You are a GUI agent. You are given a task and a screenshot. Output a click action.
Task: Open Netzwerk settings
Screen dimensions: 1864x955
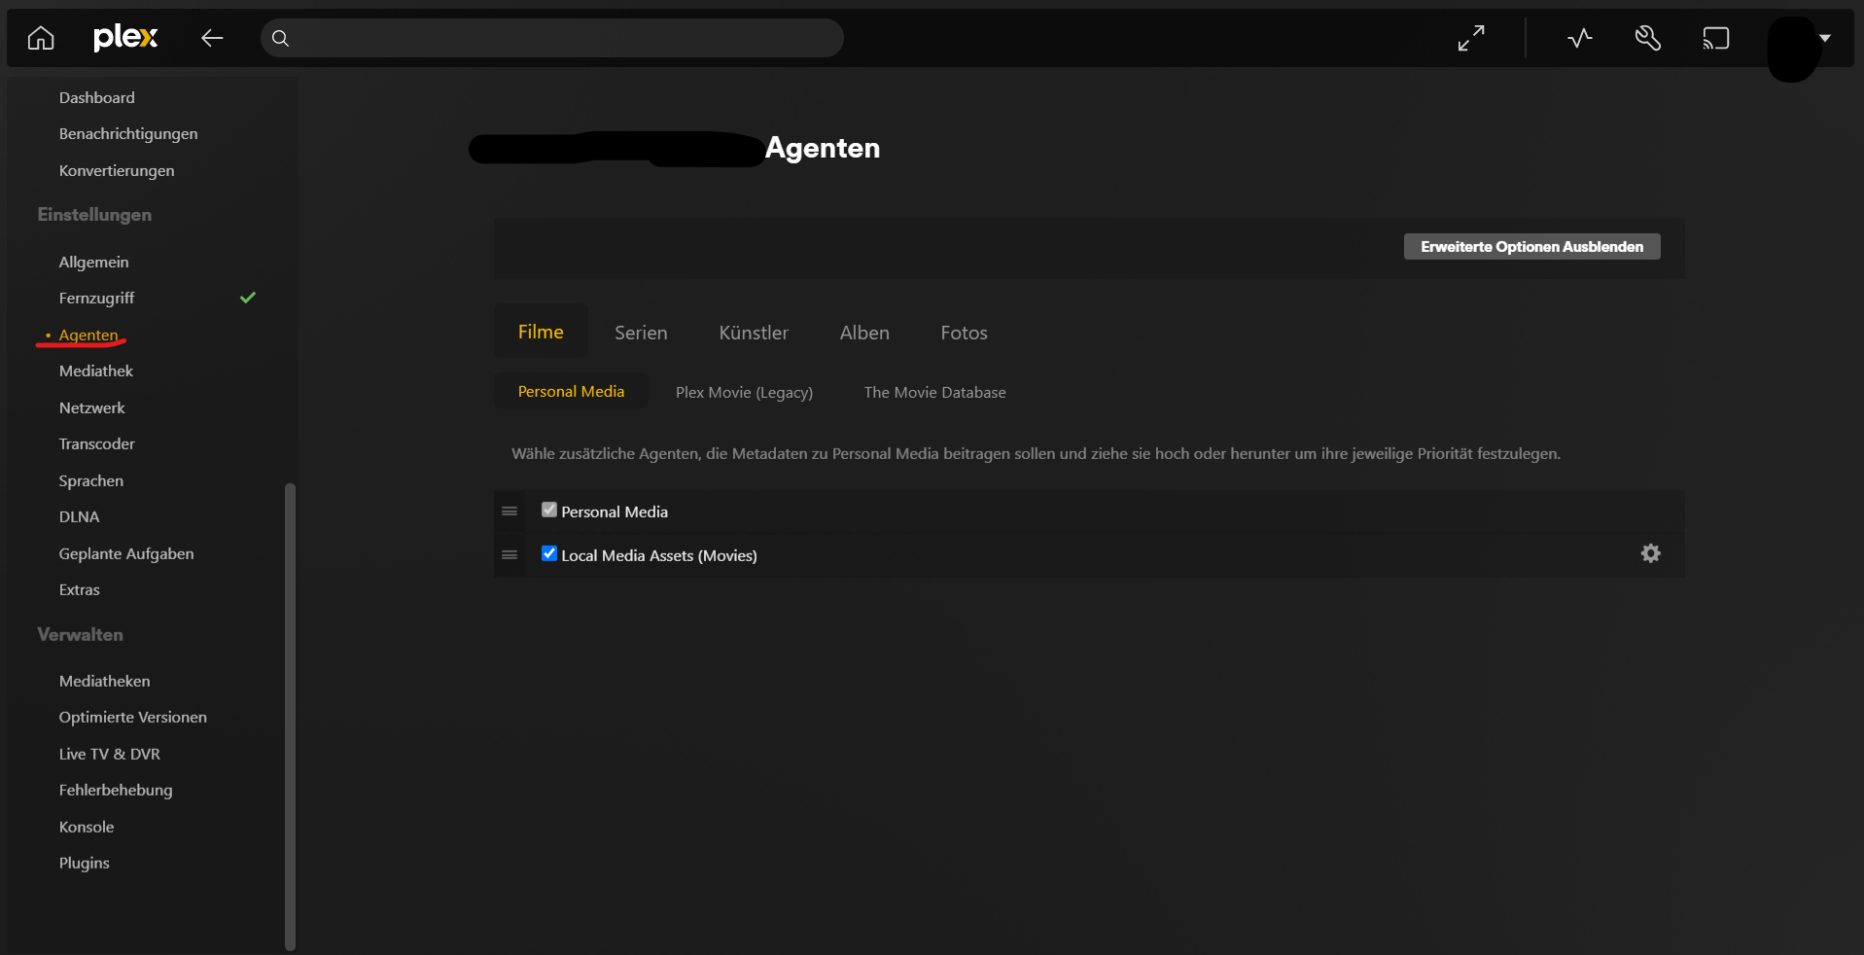coord(91,407)
